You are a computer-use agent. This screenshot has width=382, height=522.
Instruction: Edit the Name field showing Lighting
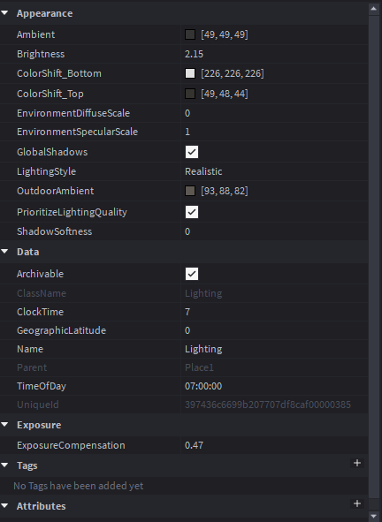coord(275,349)
